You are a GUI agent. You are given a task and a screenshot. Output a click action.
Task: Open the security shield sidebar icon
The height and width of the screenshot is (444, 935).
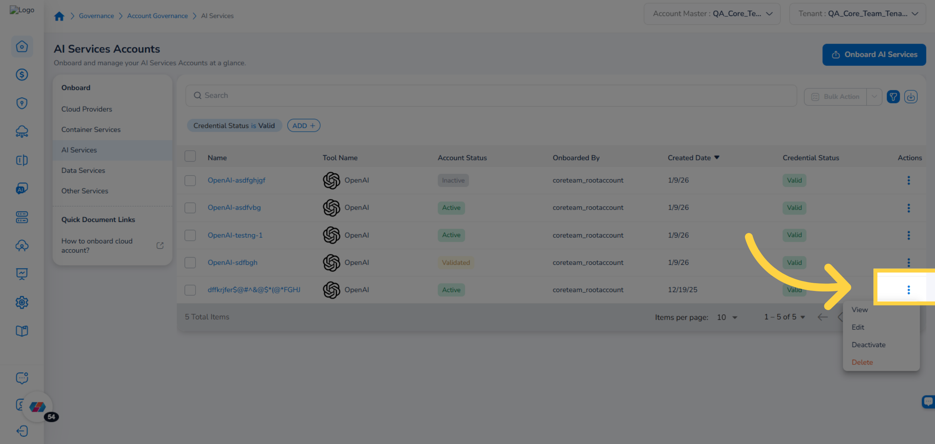click(22, 103)
